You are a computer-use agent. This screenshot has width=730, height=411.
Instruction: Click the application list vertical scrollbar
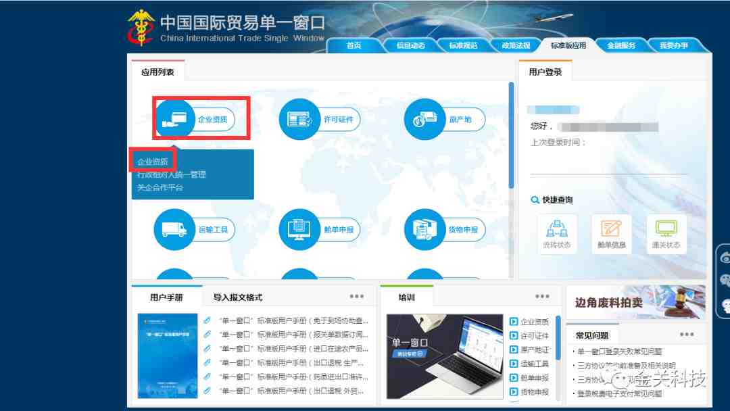[511, 135]
